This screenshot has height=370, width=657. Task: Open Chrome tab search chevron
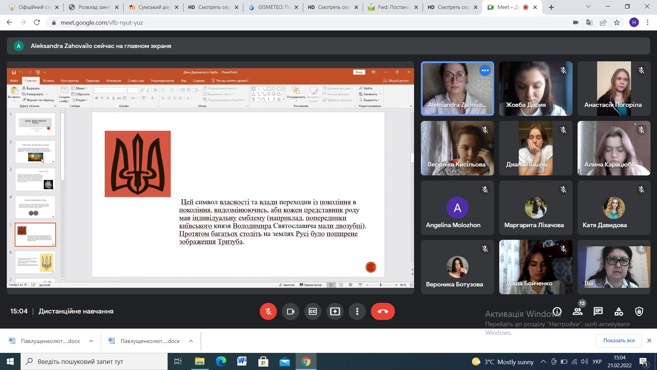click(589, 7)
